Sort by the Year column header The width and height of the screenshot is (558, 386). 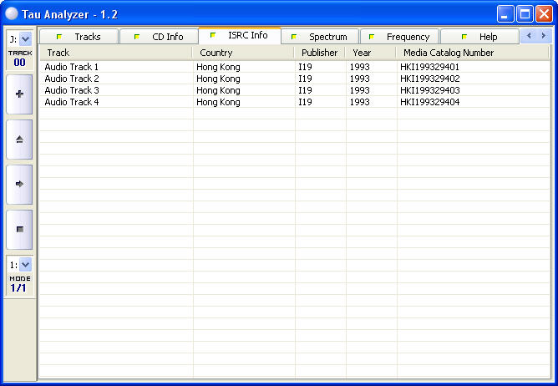pos(370,53)
